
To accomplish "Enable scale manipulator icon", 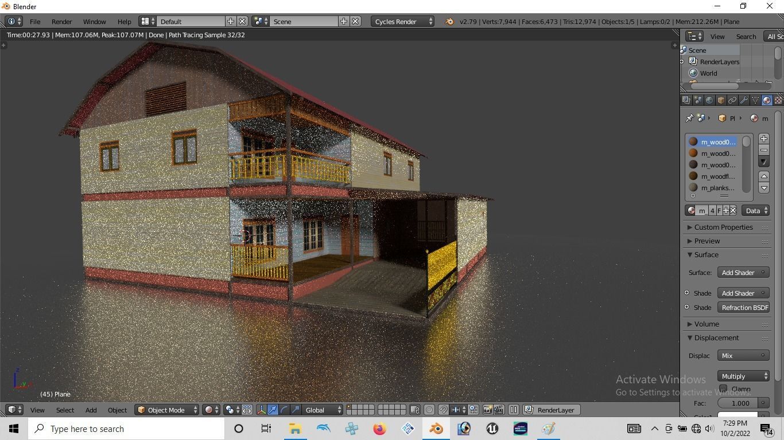I will (296, 410).
